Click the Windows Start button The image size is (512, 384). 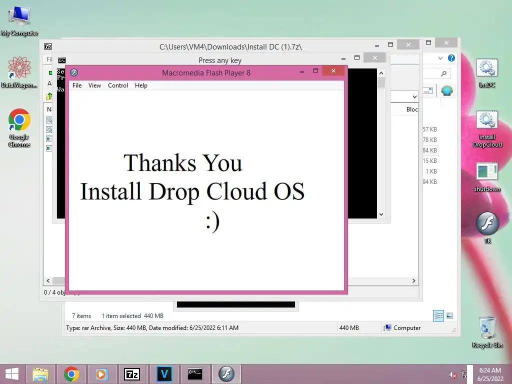coord(12,374)
